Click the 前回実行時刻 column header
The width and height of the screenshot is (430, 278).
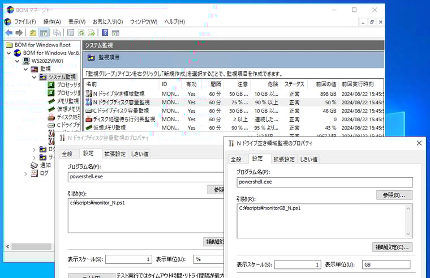point(361,84)
